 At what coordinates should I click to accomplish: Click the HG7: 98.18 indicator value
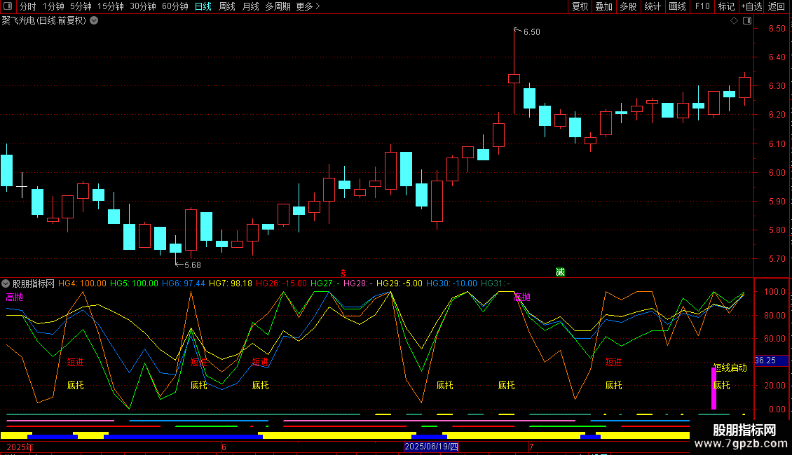click(x=231, y=283)
